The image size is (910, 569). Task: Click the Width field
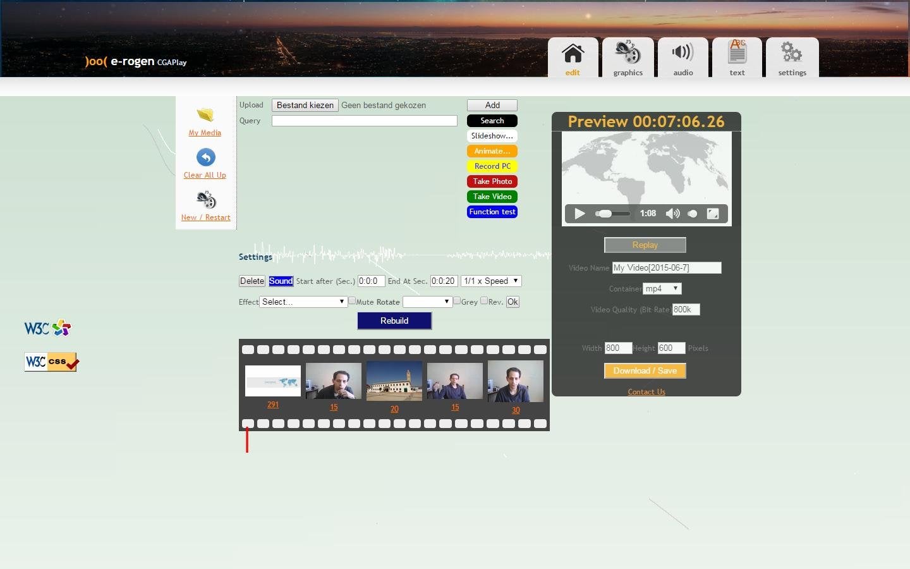618,348
